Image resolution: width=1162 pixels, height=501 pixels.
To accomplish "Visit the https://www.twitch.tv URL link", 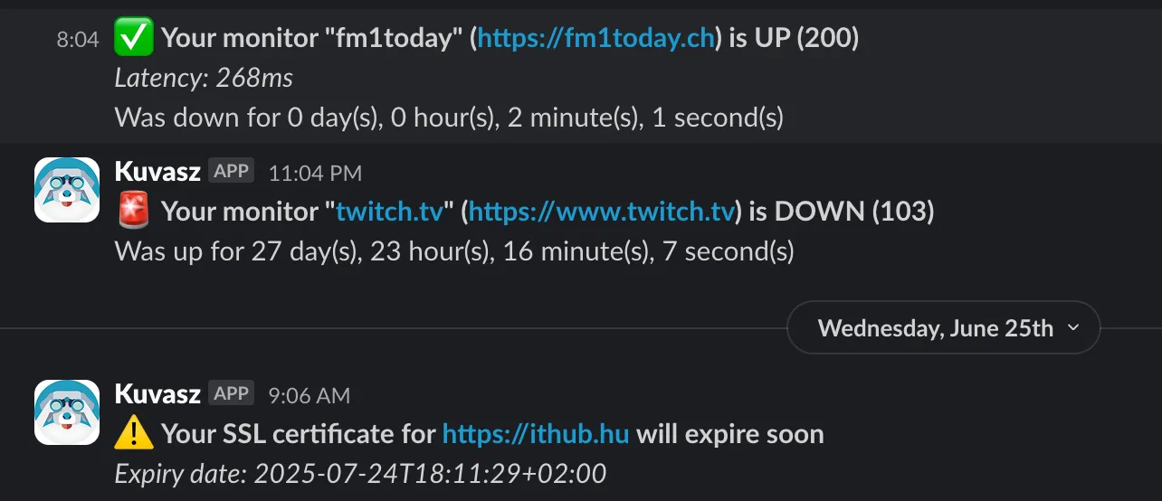I will pos(602,213).
